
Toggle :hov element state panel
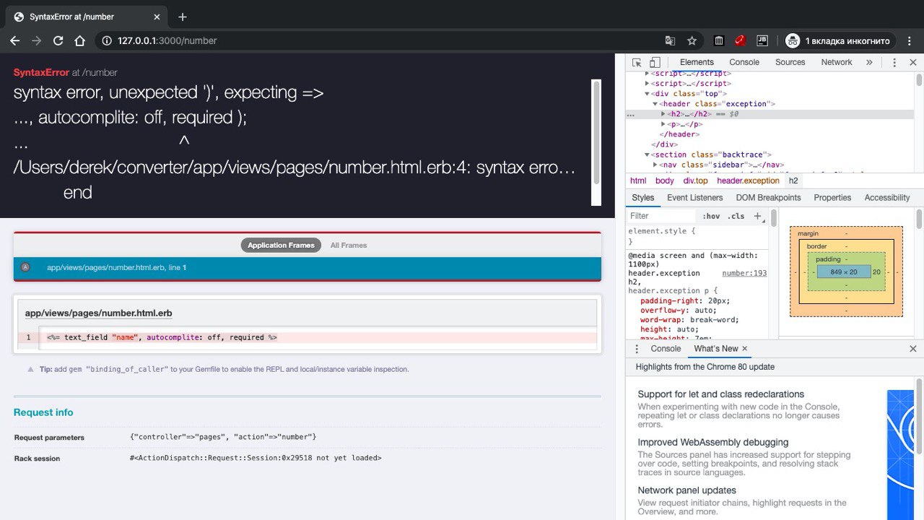711,216
